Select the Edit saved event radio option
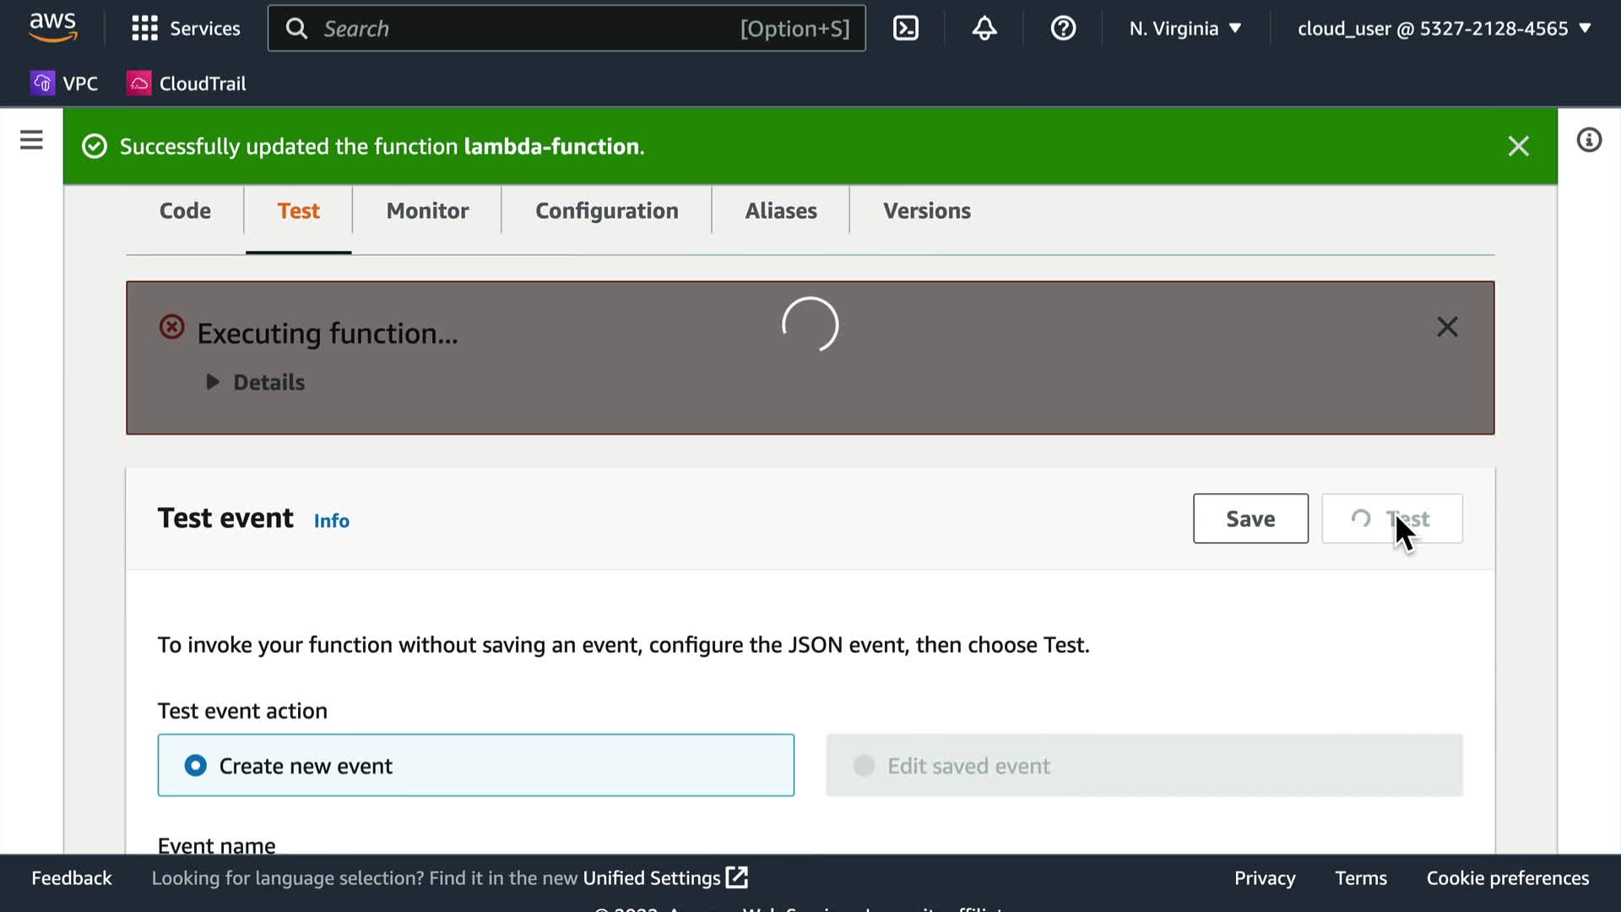Image resolution: width=1621 pixels, height=912 pixels. 864,765
